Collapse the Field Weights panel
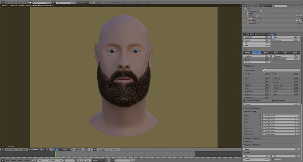The height and width of the screenshot is (162, 303). (x=249, y=66)
